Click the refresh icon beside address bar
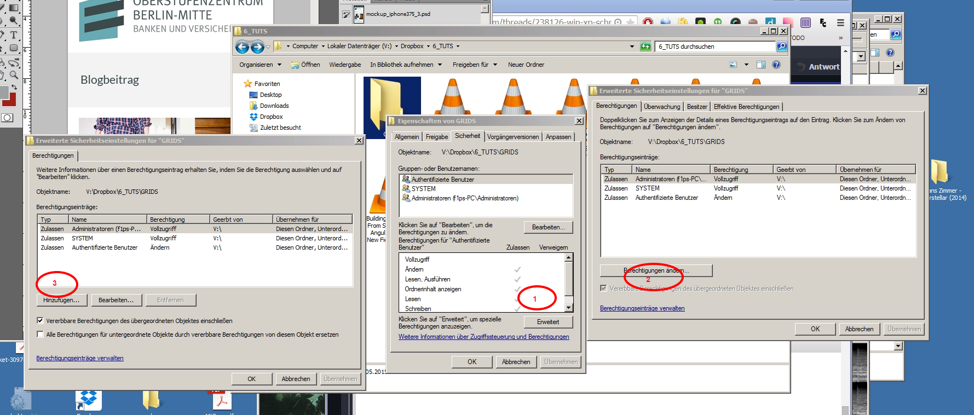Screen dimensions: 974x415 pos(646,47)
